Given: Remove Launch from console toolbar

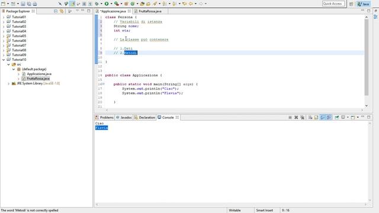Looking at the screenshot, I should pyautogui.click(x=296, y=117).
